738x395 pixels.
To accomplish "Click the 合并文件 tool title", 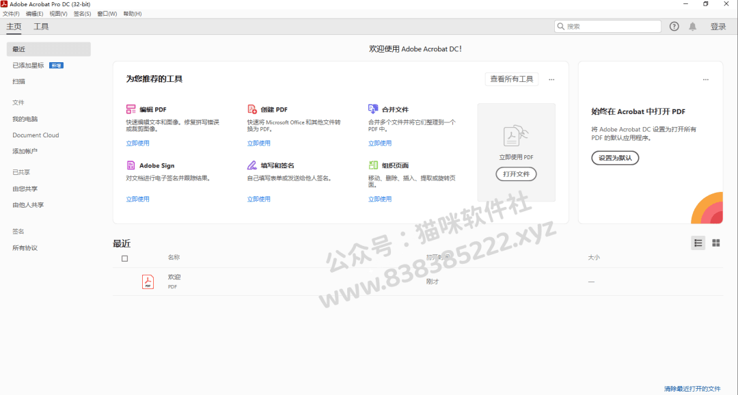I will [395, 109].
